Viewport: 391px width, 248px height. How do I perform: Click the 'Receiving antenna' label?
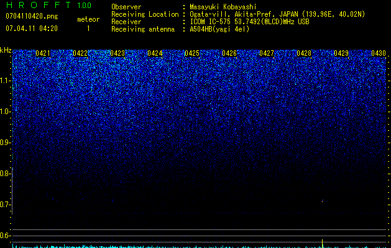coord(143,29)
